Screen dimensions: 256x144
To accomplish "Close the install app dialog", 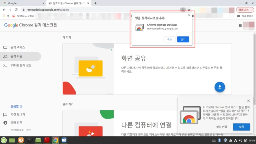I will (x=189, y=15).
